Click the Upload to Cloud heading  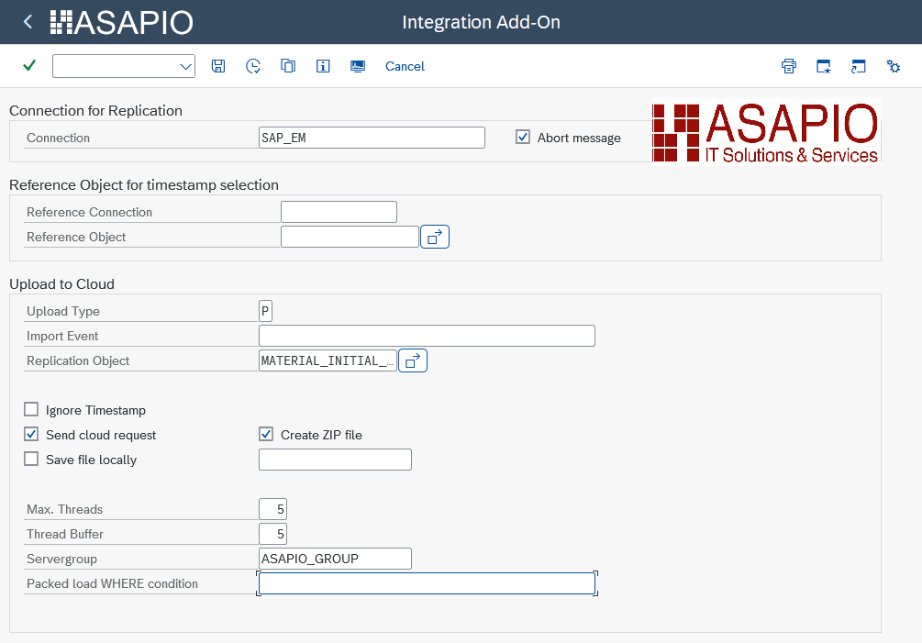click(x=61, y=283)
